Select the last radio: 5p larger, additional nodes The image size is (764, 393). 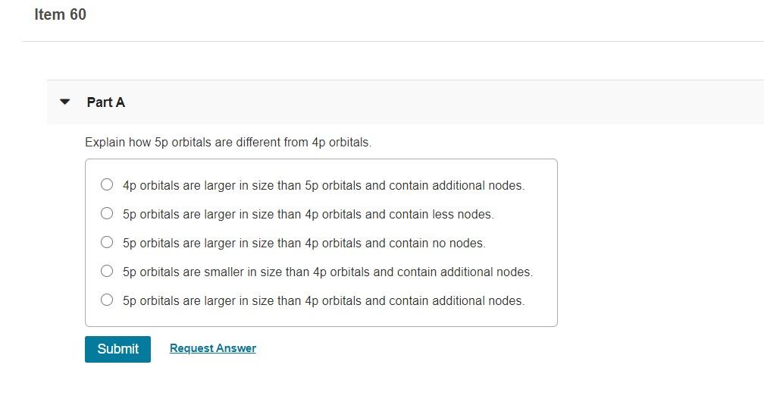tap(107, 300)
